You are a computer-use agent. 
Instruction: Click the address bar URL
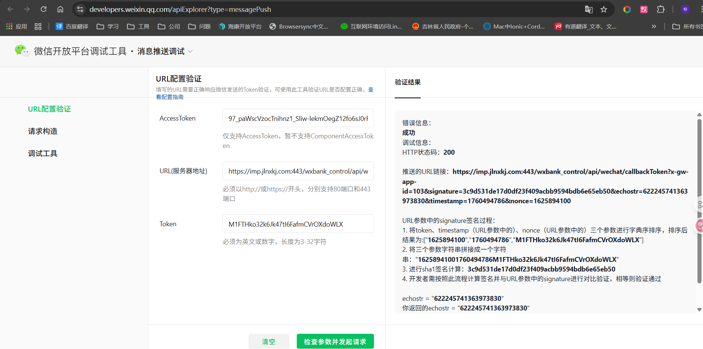click(180, 9)
